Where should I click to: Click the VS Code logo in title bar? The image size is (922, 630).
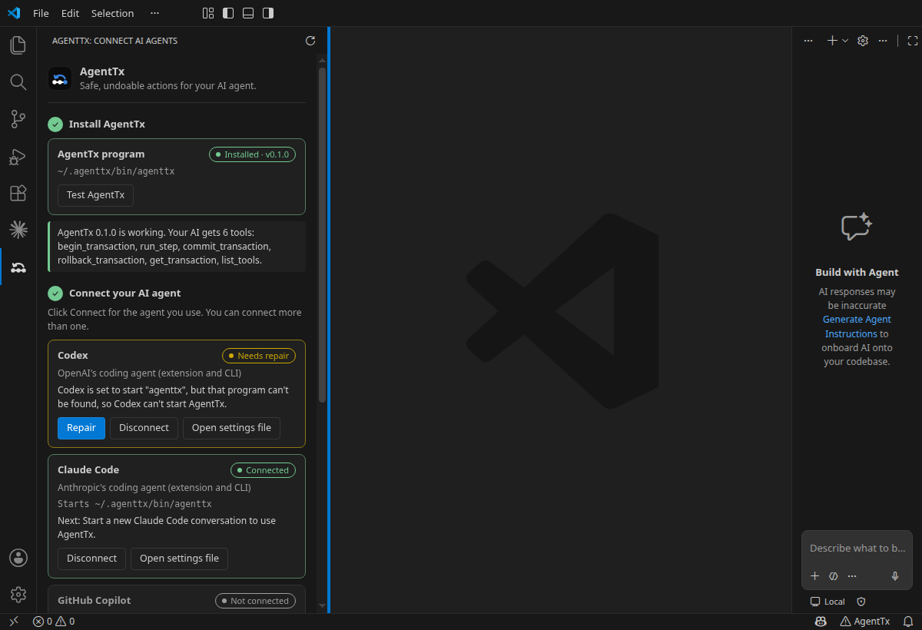[13, 13]
